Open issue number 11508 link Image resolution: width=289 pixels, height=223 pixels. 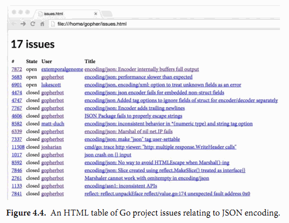pos(18,147)
